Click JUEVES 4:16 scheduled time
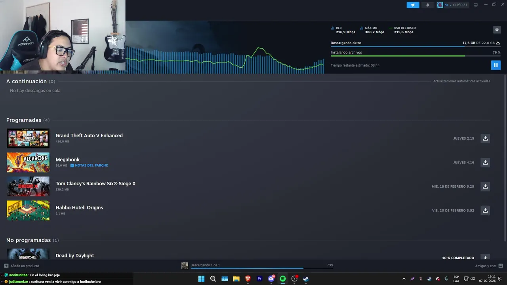 point(464,162)
